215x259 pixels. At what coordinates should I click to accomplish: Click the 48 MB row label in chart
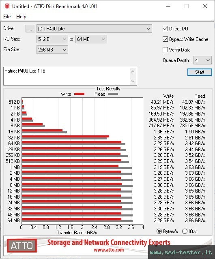13,214
